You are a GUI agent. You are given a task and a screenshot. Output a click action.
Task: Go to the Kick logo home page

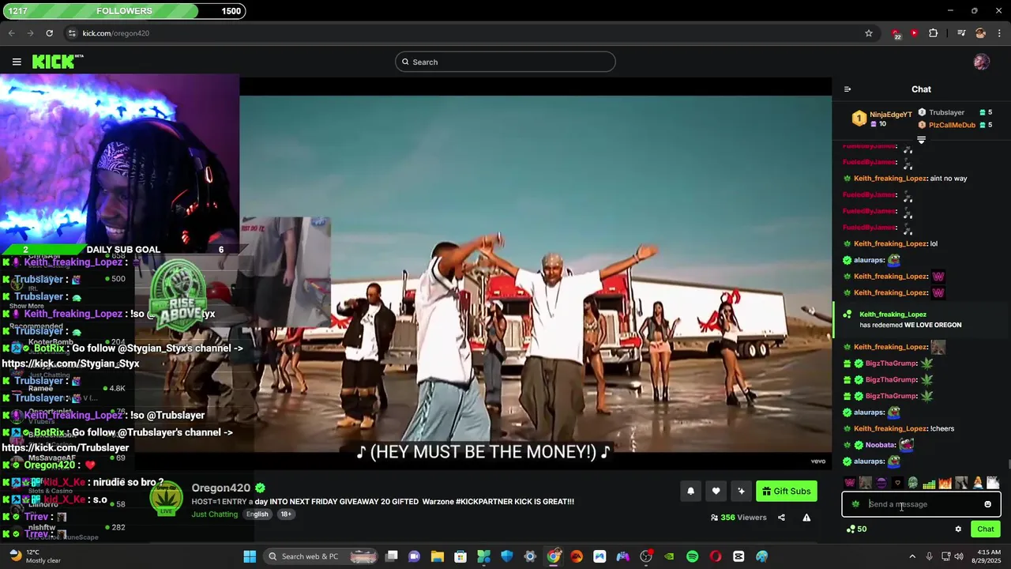pyautogui.click(x=57, y=62)
